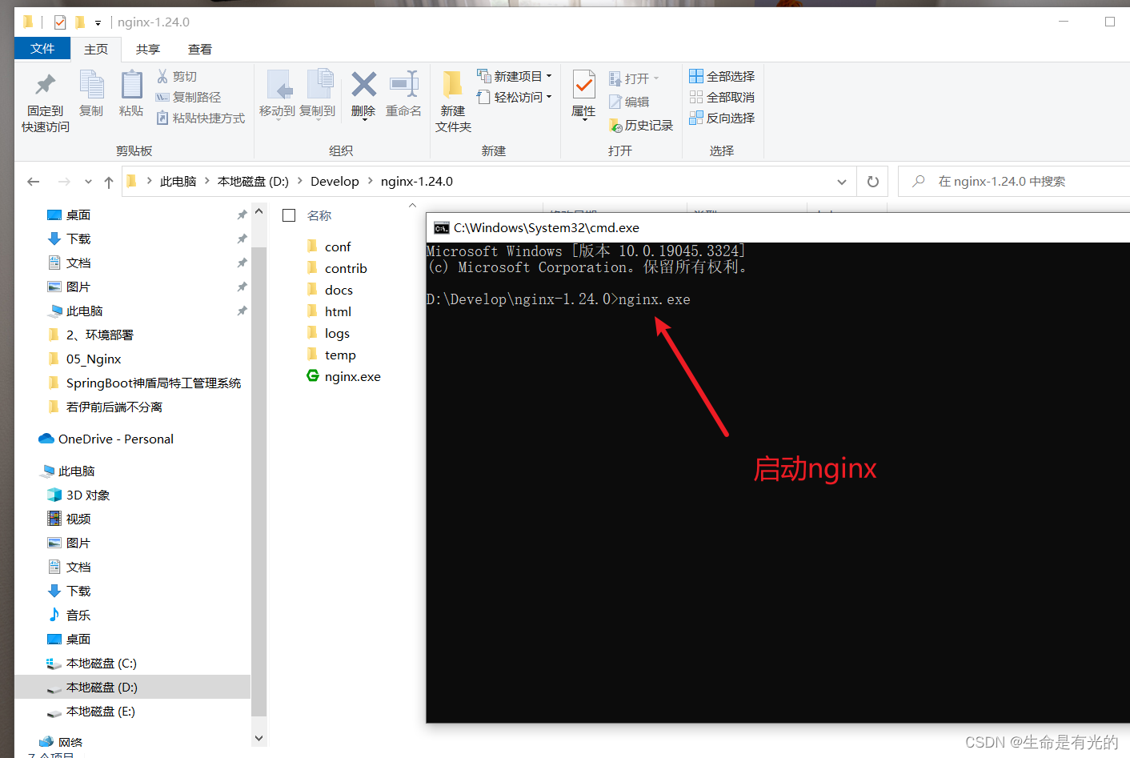This screenshot has height=758, width=1130.
Task: Click 名称 column header to sort
Action: click(319, 215)
